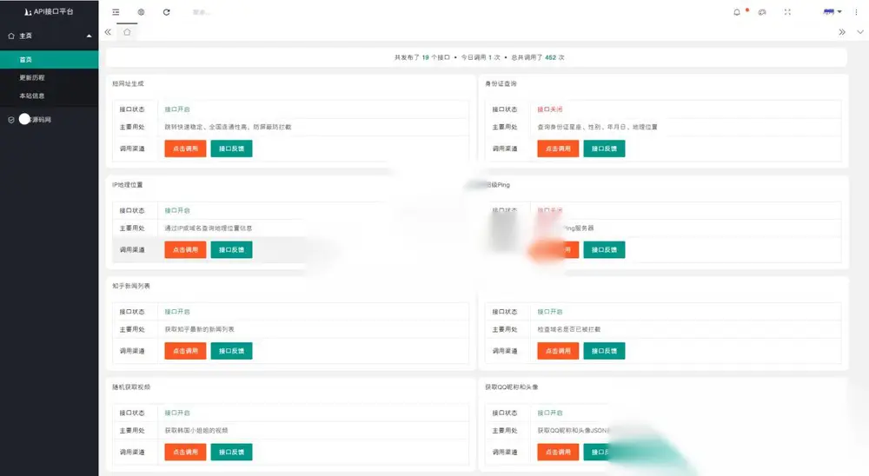
Task: Open notifications bell icon
Action: [x=737, y=11]
